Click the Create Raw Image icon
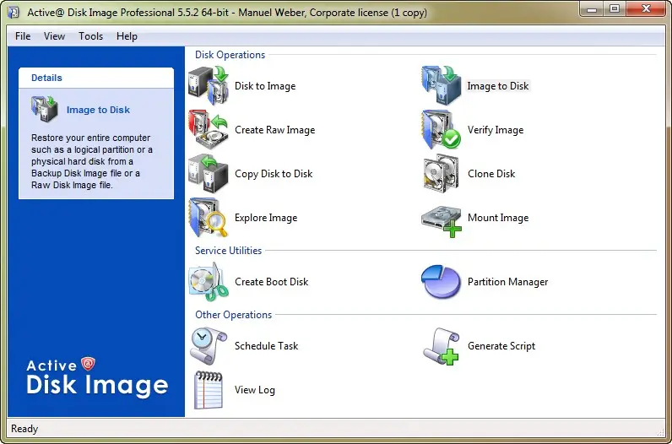 (209, 129)
